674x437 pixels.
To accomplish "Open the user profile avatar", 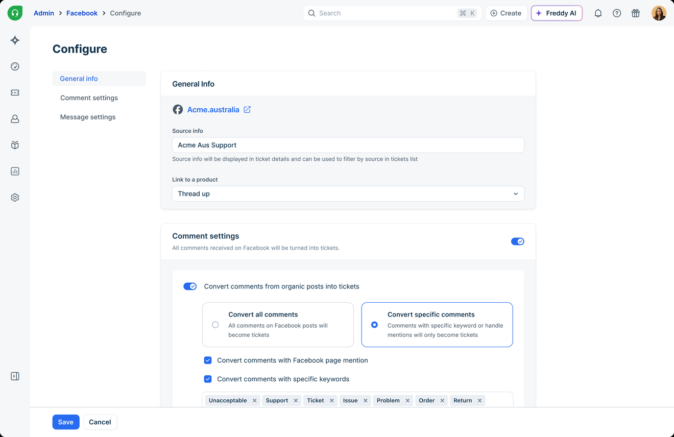I will [x=659, y=13].
